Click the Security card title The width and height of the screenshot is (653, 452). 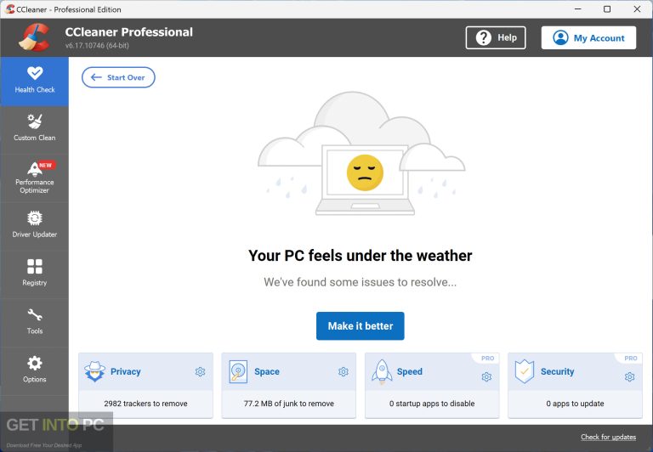point(557,371)
